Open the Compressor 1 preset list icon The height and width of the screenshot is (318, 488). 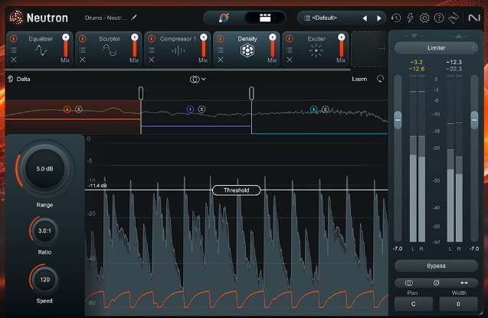click(x=151, y=50)
